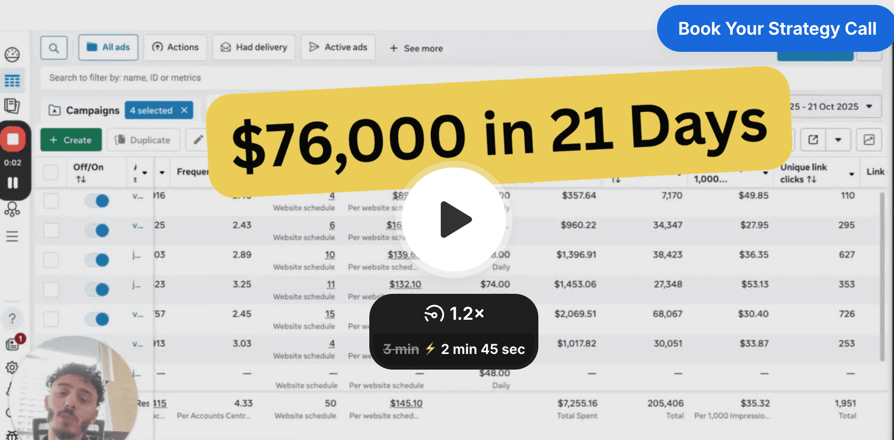894x440 pixels.
Task: Open the charts view icon
Action: pyautogui.click(x=869, y=140)
